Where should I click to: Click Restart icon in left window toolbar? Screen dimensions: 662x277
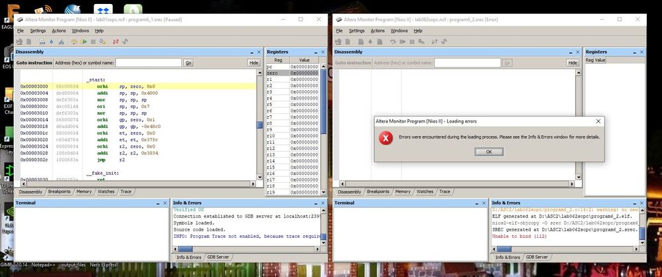(103, 42)
